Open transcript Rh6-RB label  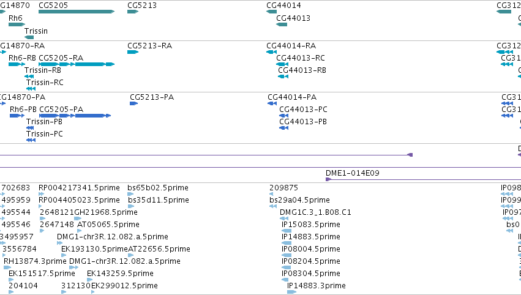pyautogui.click(x=22, y=58)
